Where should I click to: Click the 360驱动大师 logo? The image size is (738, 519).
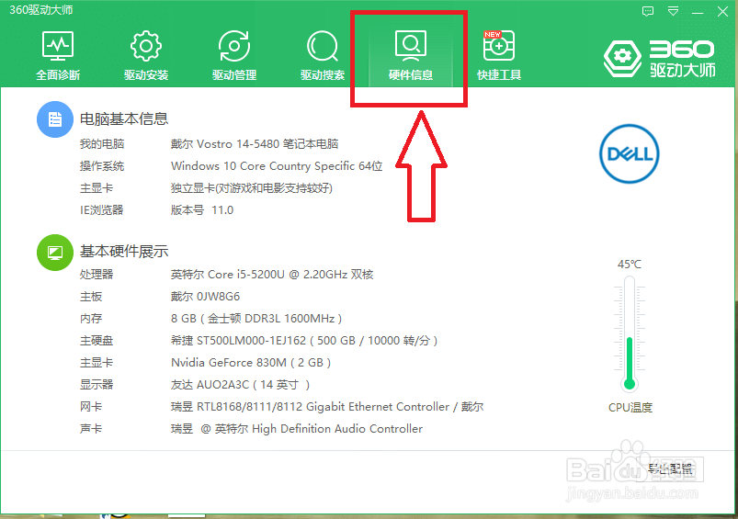(659, 59)
